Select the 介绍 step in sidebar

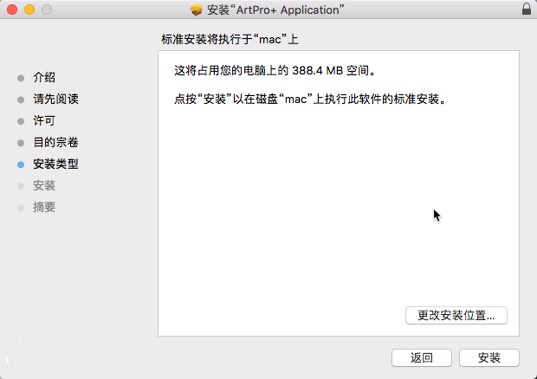[x=44, y=78]
